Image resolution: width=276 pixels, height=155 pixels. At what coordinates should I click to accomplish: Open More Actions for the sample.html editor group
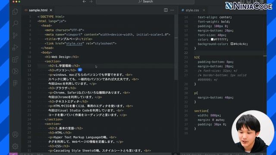[172, 10]
